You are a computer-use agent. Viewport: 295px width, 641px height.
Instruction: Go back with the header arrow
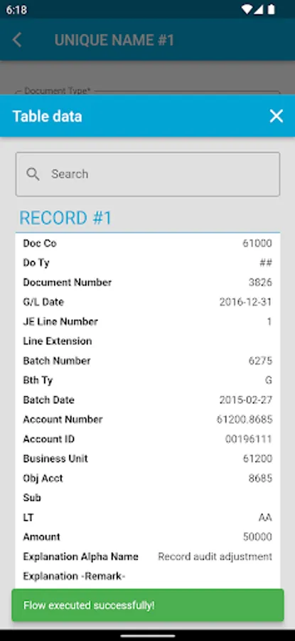click(17, 40)
